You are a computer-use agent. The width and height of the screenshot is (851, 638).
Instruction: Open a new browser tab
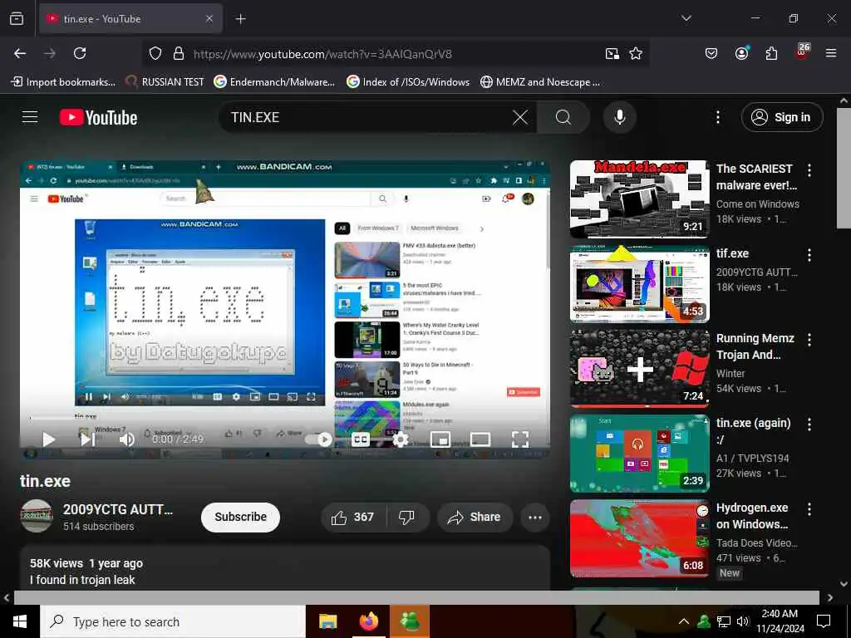pos(240,19)
